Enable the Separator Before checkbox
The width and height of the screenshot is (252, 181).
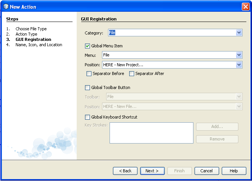(89, 74)
